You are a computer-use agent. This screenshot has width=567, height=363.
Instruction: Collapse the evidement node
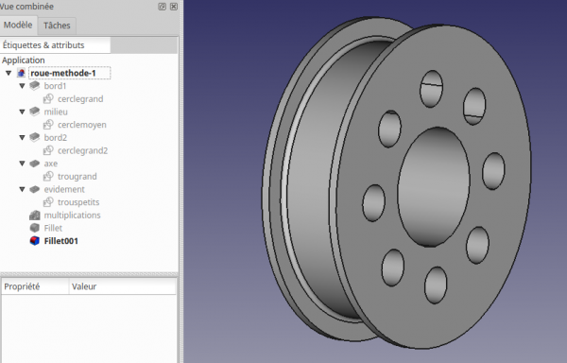(x=22, y=189)
